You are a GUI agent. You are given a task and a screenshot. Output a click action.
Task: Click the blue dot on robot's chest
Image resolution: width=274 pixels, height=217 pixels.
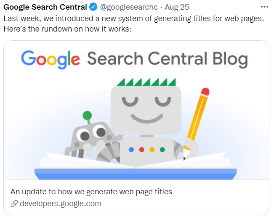pyautogui.click(x=131, y=150)
